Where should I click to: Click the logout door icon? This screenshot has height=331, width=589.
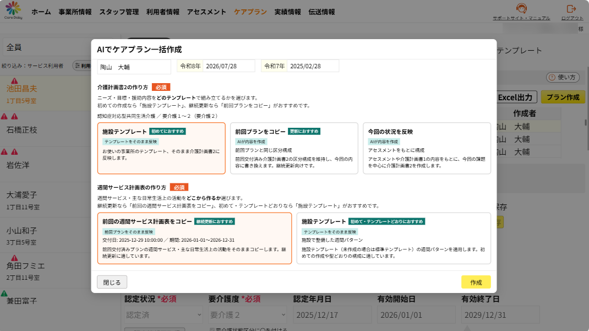pyautogui.click(x=571, y=9)
